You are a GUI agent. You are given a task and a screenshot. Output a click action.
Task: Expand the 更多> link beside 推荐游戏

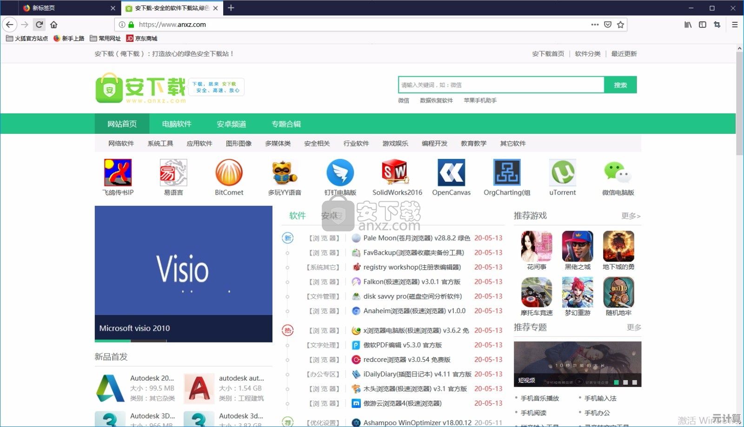click(x=631, y=216)
